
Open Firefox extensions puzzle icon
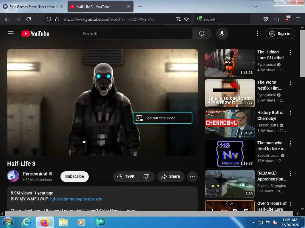click(276, 19)
